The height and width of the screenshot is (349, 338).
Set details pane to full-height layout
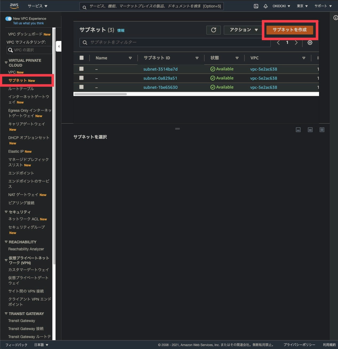[322, 130]
